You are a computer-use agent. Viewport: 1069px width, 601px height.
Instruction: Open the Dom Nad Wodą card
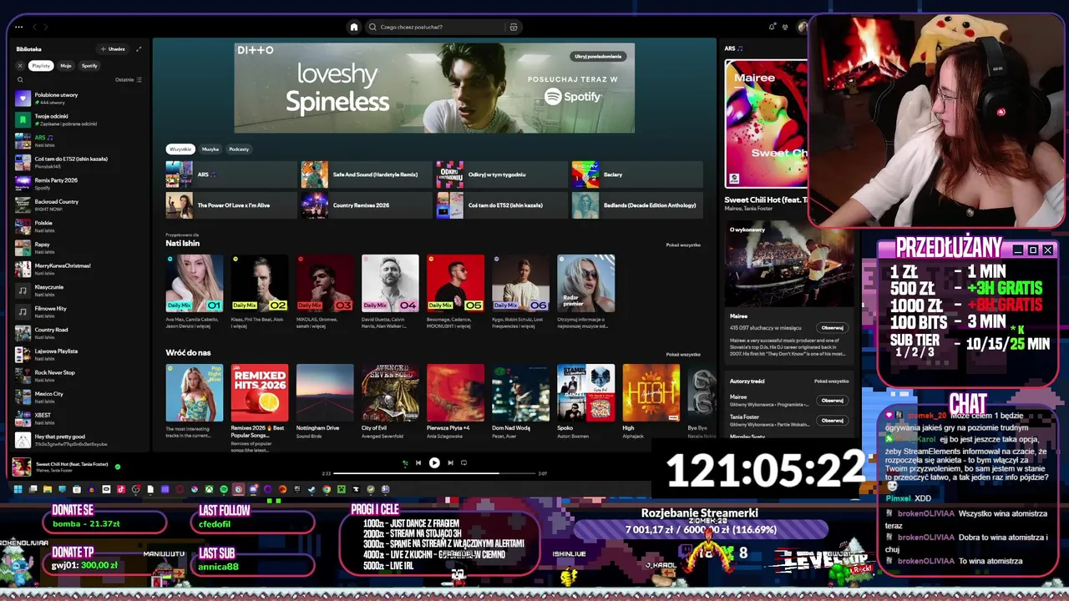(520, 401)
